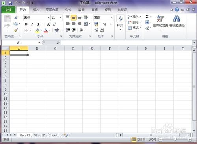The image size is (197, 144).
Task: Click the Copy icon in clipboard group
Action: 15,24
